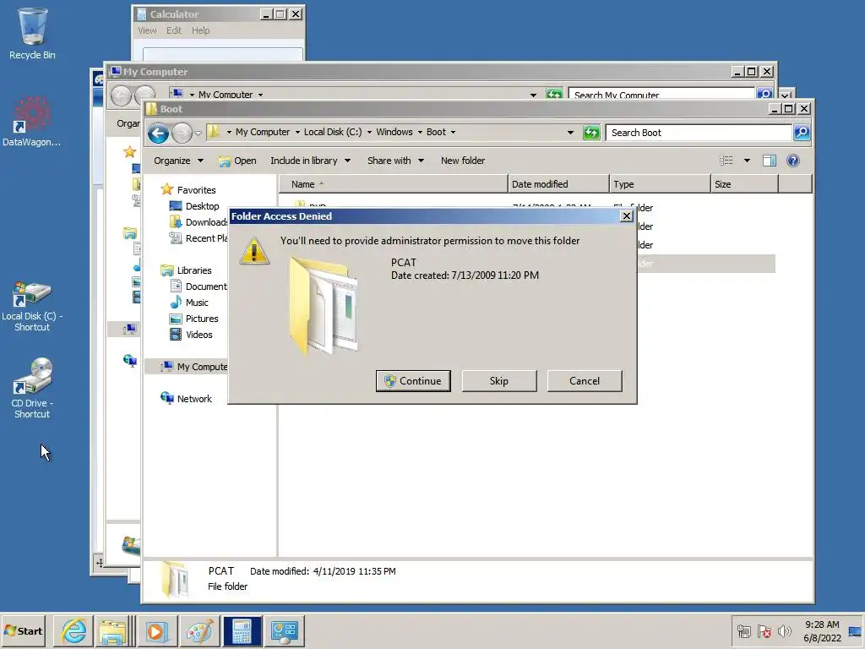Click New folder in Boot toolbar
Image resolution: width=865 pixels, height=649 pixels.
pos(463,161)
